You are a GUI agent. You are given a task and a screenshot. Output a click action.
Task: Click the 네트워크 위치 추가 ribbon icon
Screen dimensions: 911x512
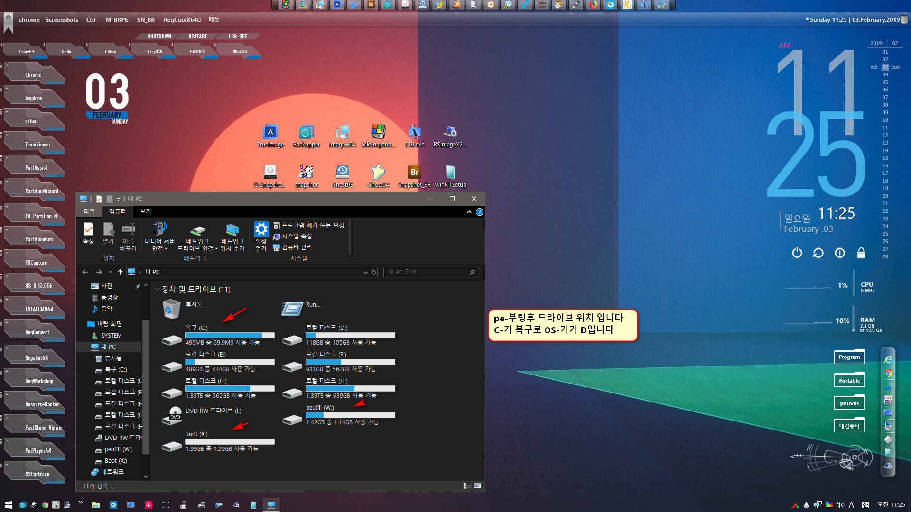tap(232, 236)
